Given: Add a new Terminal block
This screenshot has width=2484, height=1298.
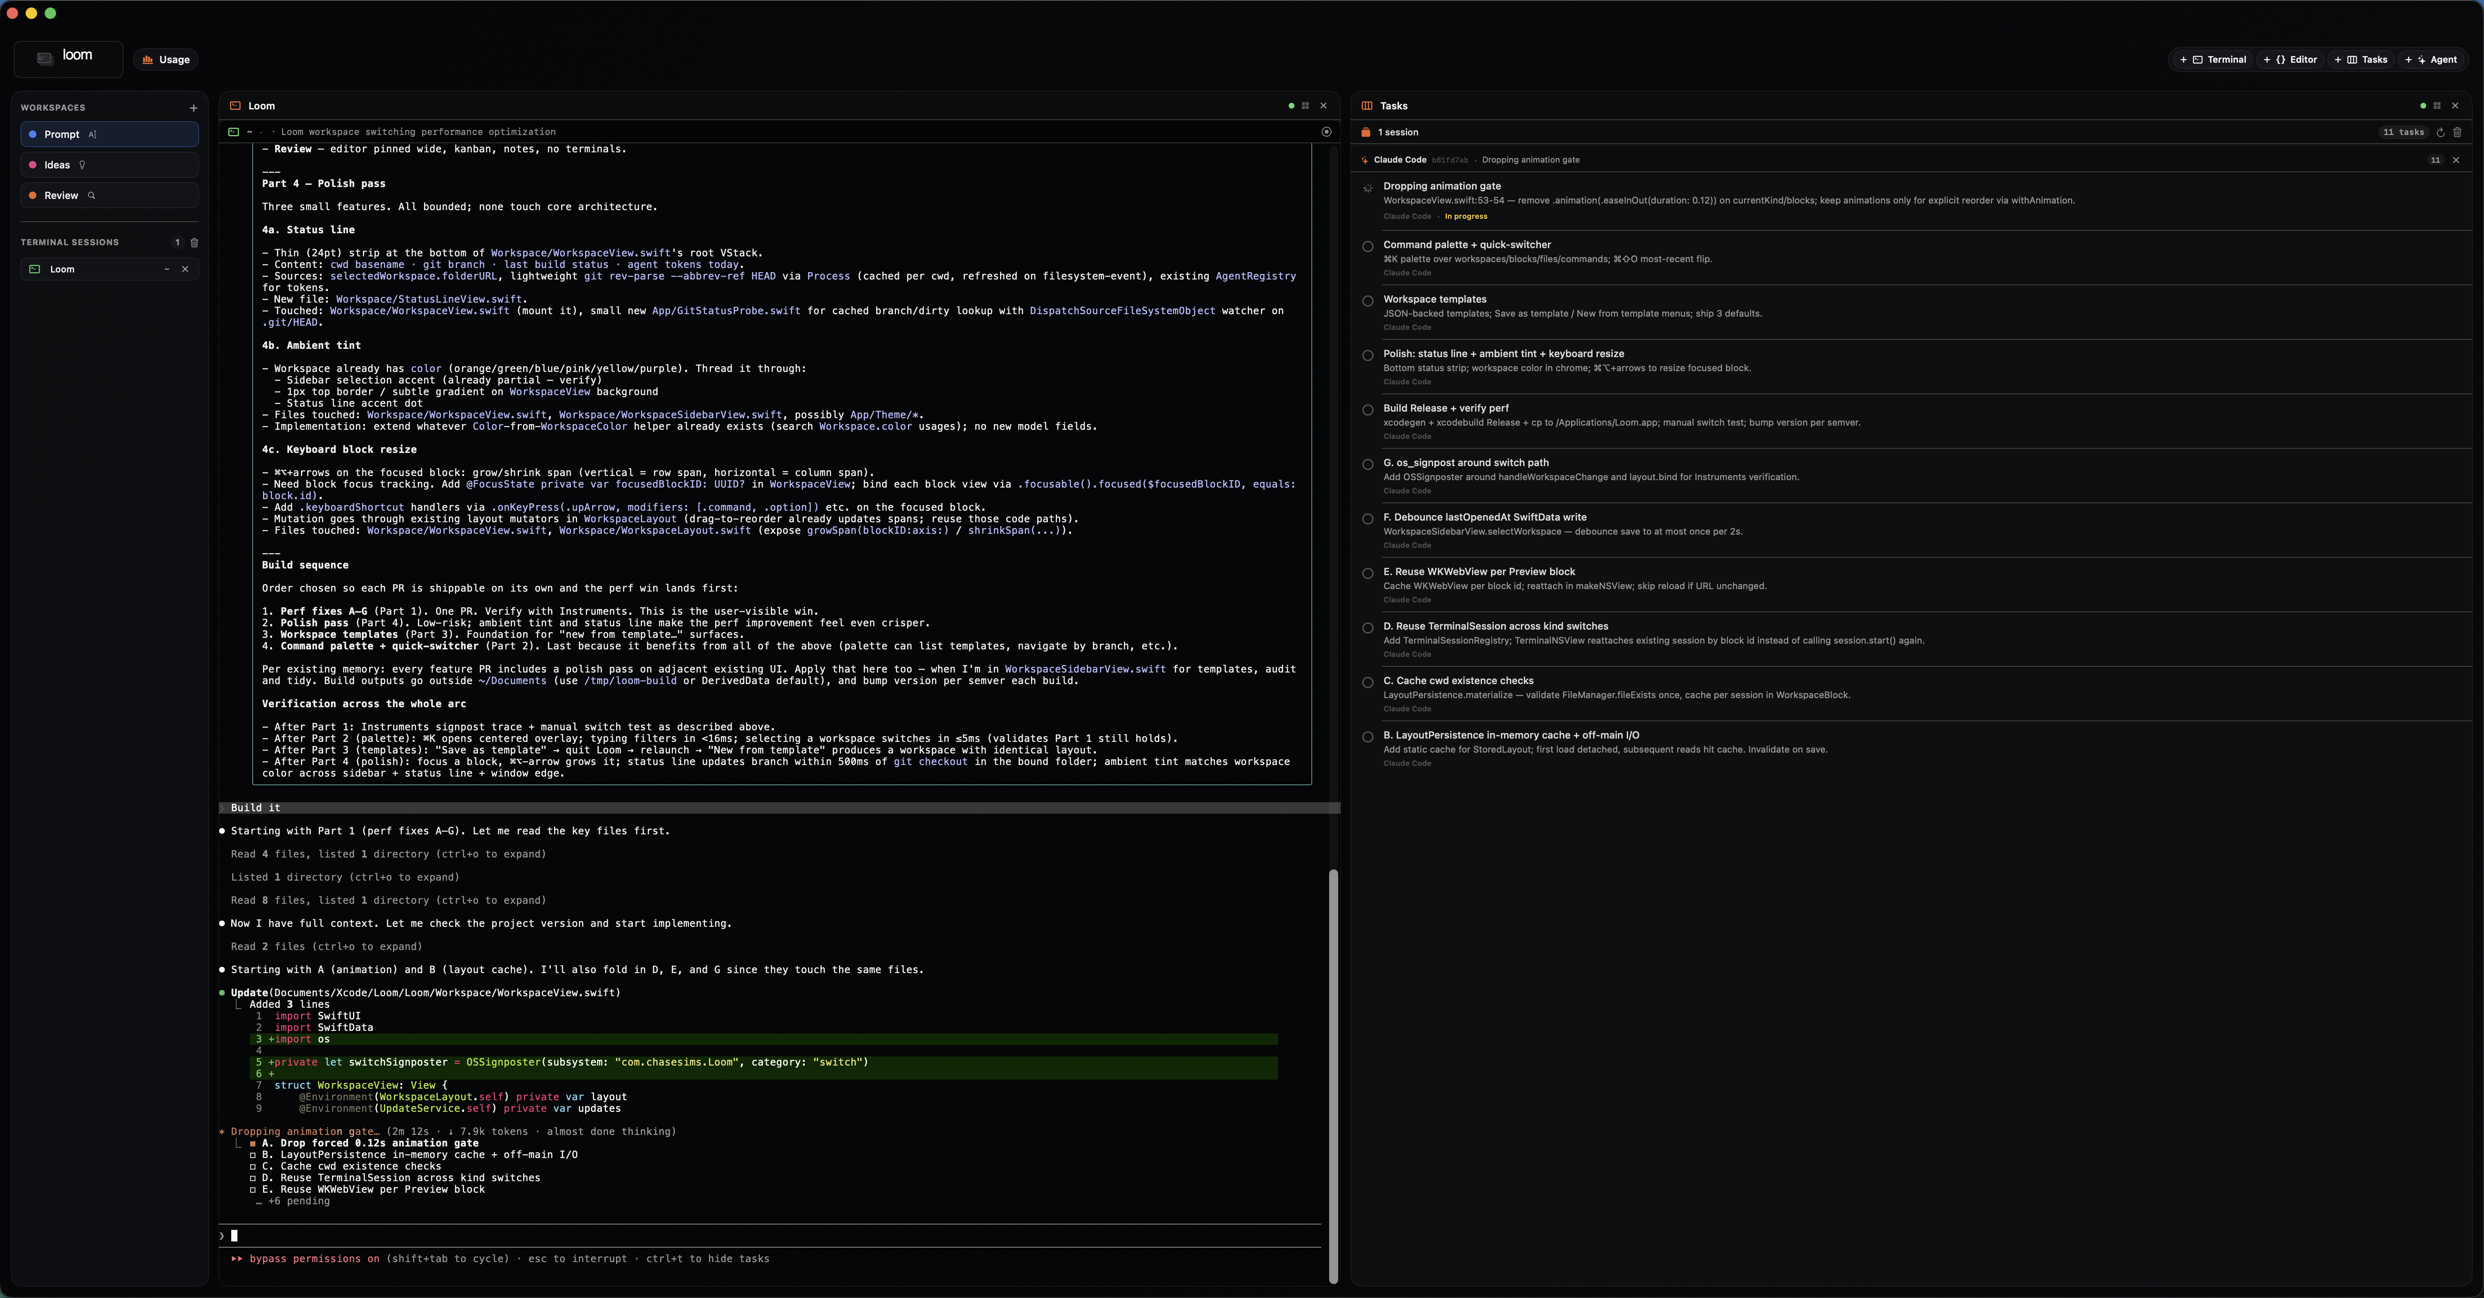Looking at the screenshot, I should point(2213,60).
